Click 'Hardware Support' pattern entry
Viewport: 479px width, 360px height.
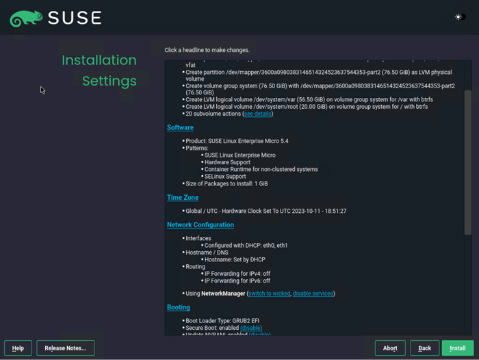pyautogui.click(x=227, y=162)
